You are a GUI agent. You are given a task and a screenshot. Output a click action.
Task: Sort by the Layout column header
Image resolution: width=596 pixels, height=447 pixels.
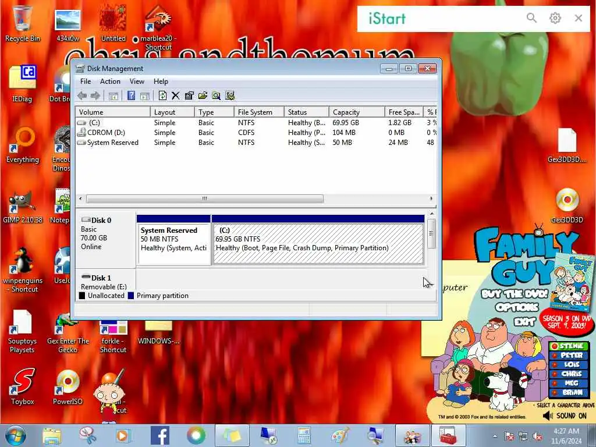pos(172,112)
